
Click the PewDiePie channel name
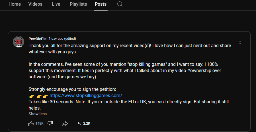pyautogui.click(x=38, y=39)
